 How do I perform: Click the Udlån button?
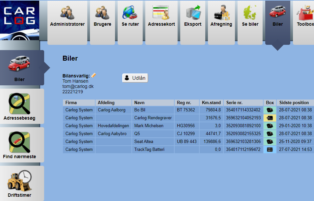[135, 78]
